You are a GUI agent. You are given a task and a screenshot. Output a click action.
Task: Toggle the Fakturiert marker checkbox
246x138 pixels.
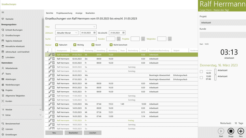pos(57,45)
